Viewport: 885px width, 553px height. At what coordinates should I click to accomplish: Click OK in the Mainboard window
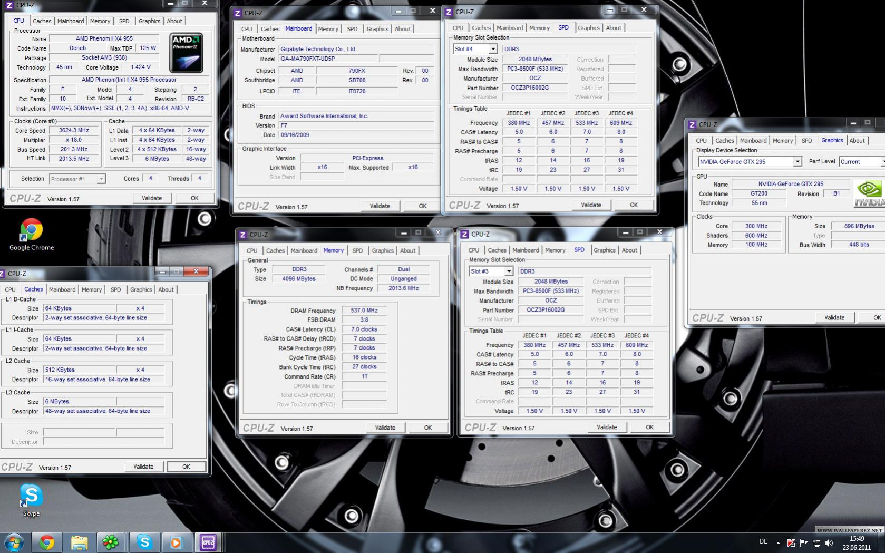(423, 206)
